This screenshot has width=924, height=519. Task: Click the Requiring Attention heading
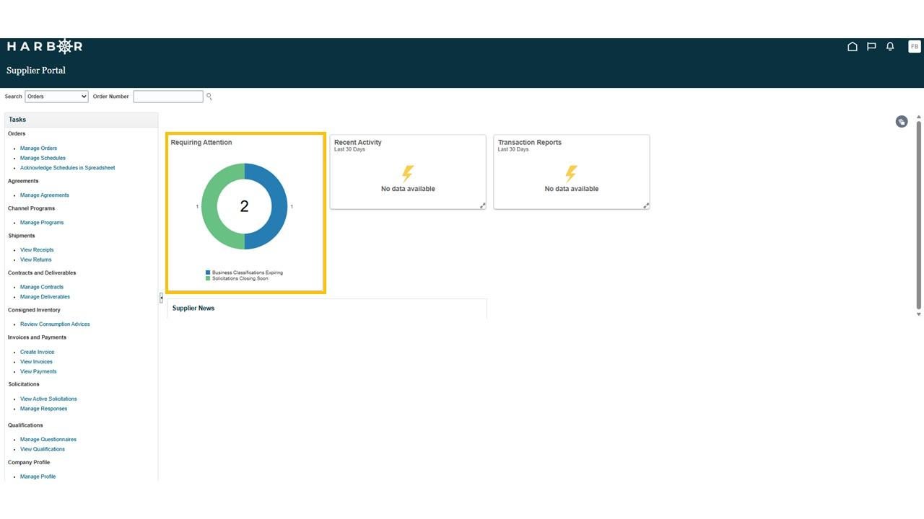(201, 143)
